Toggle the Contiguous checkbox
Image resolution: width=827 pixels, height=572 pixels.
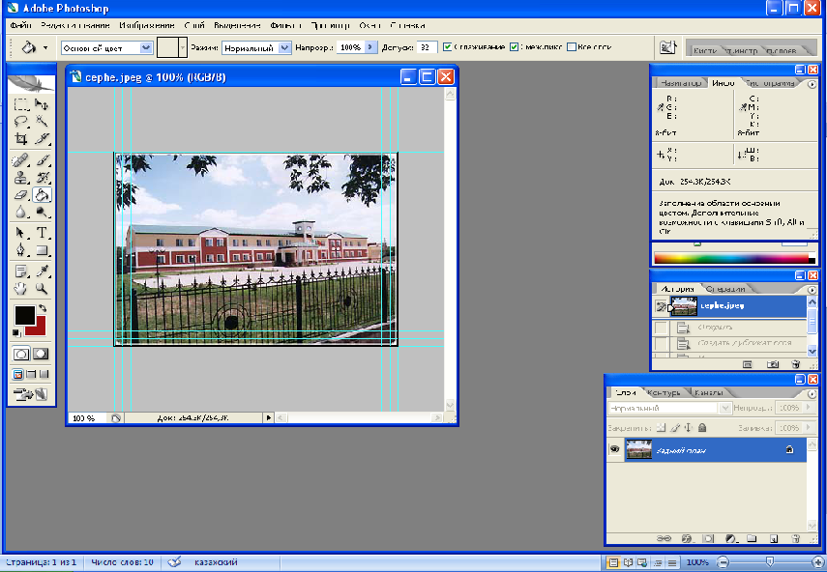point(515,47)
